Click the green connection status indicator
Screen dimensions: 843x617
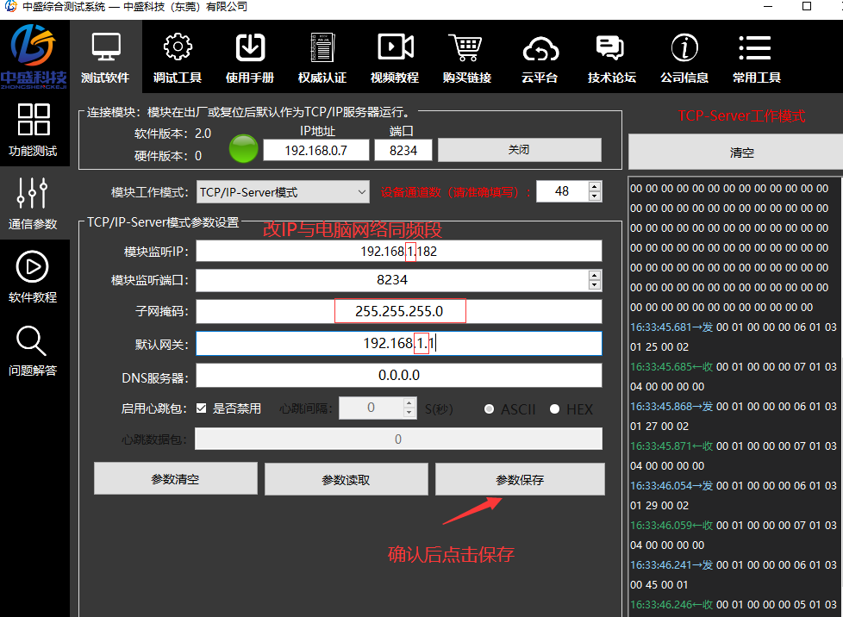[x=243, y=149]
